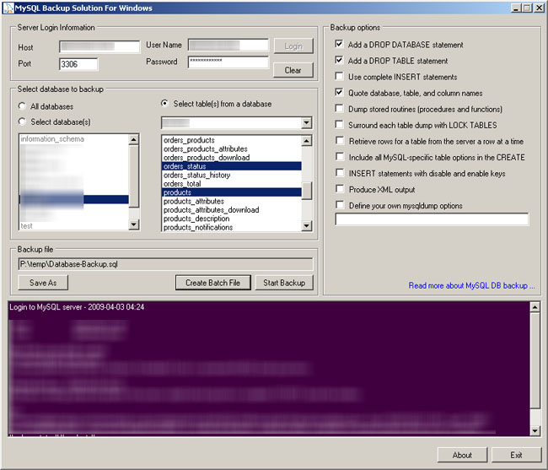
Task: Enable Surround each table dump with LOCK TABLES
Action: pos(339,125)
